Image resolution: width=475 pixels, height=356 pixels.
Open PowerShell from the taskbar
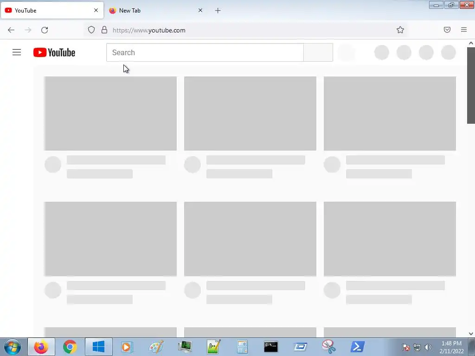[358, 347]
